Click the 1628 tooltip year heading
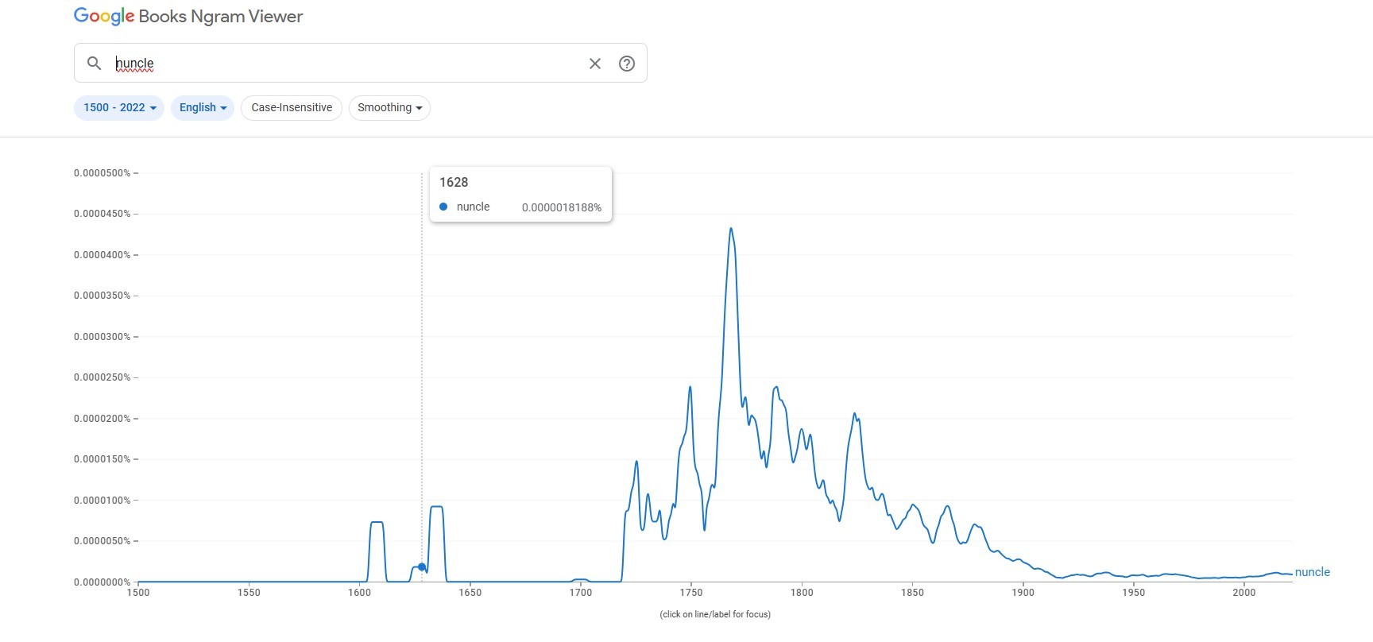The height and width of the screenshot is (642, 1373). pos(454,182)
